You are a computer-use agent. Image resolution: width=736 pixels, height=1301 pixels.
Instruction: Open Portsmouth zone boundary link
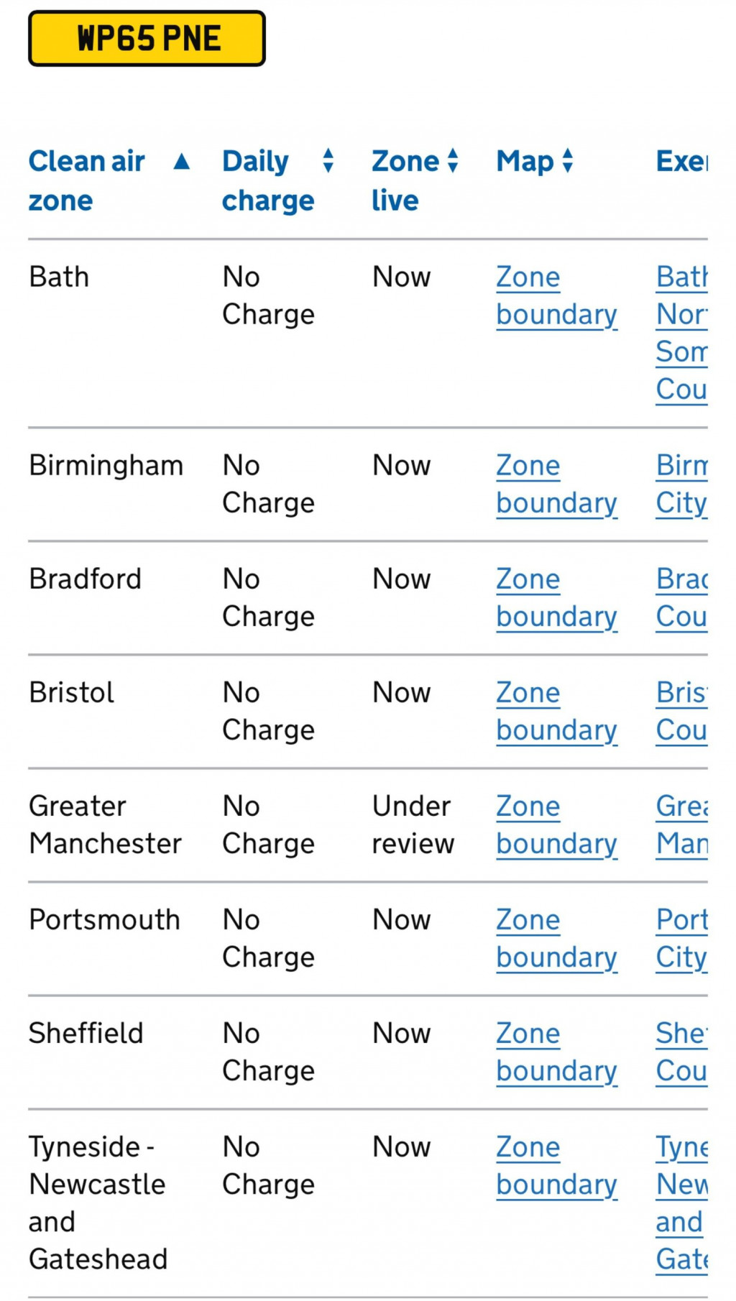(x=556, y=939)
